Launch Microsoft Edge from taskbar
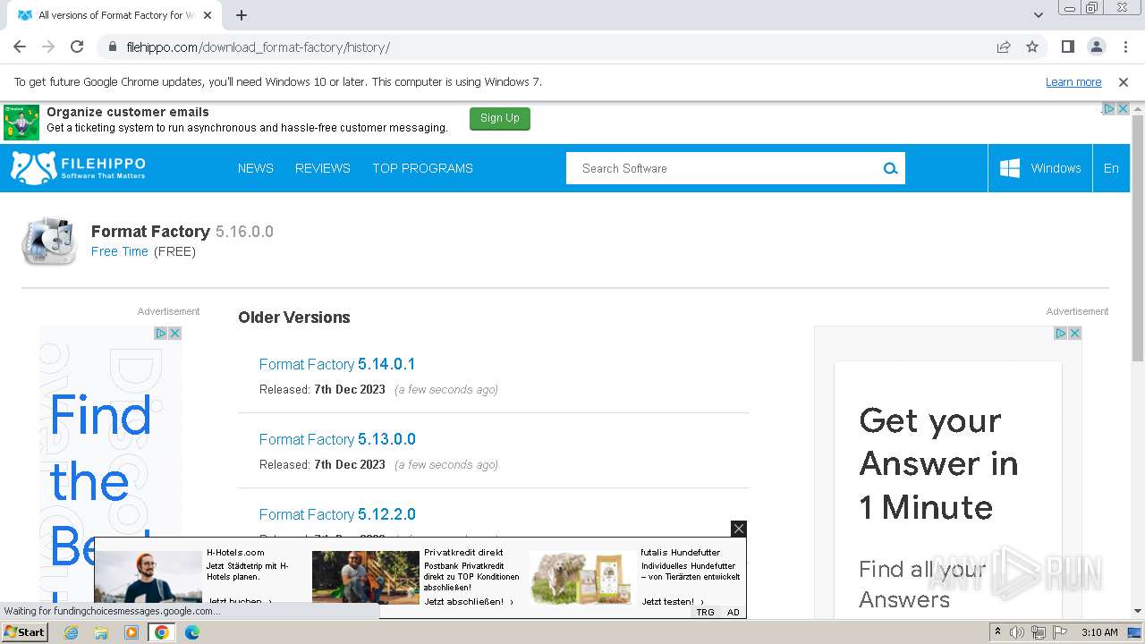1145x644 pixels. click(192, 632)
